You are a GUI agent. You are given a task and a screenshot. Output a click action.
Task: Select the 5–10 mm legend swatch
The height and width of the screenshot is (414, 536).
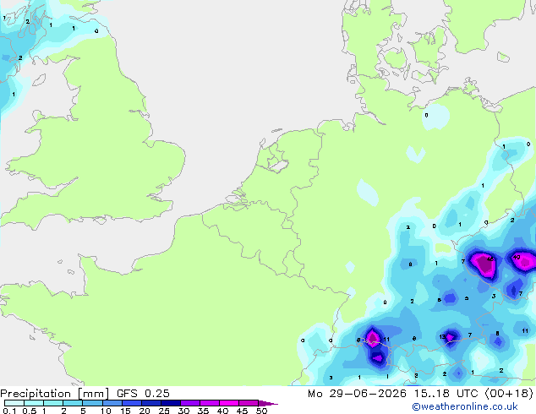[92, 403]
